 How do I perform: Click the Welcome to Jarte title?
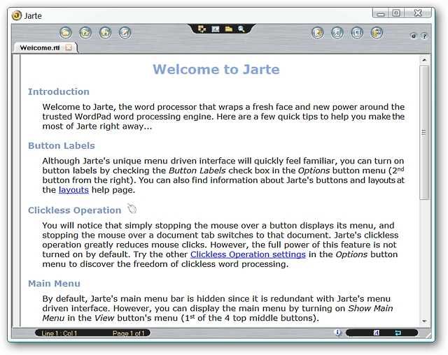tap(216, 69)
